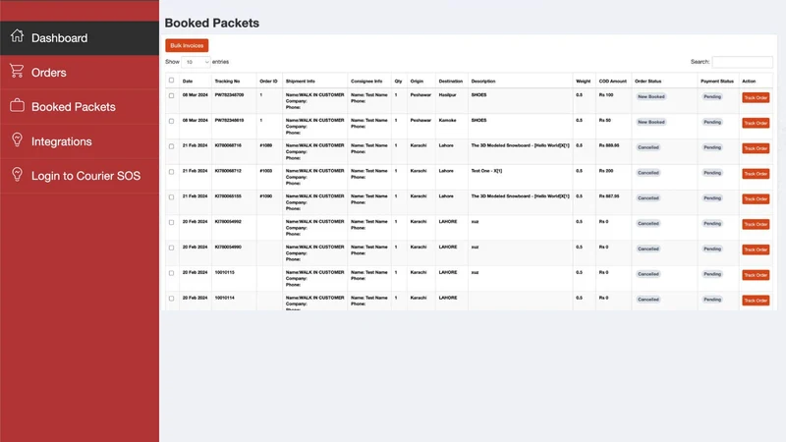Click the Pending badge for order #1090
Image resolution: width=786 pixels, height=442 pixels.
[x=711, y=198]
